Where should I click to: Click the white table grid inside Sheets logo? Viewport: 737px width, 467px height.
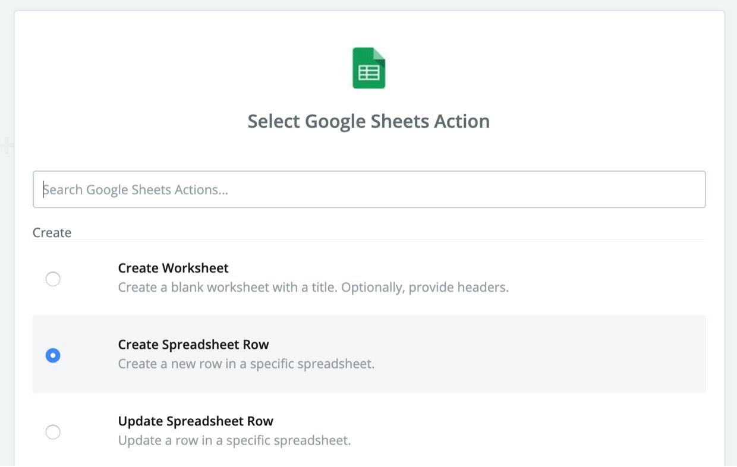(368, 73)
